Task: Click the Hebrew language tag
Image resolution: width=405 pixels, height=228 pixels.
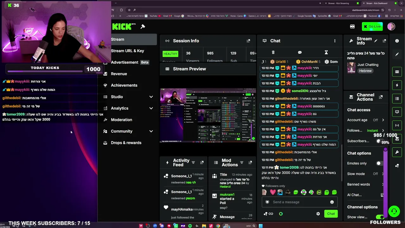Action: pos(365,71)
